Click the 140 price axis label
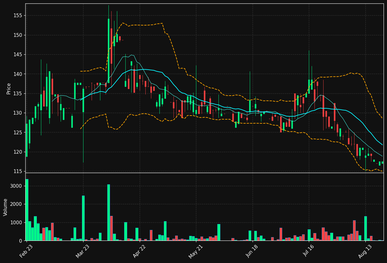Viewport: 387px width, 263px height. 18,74
